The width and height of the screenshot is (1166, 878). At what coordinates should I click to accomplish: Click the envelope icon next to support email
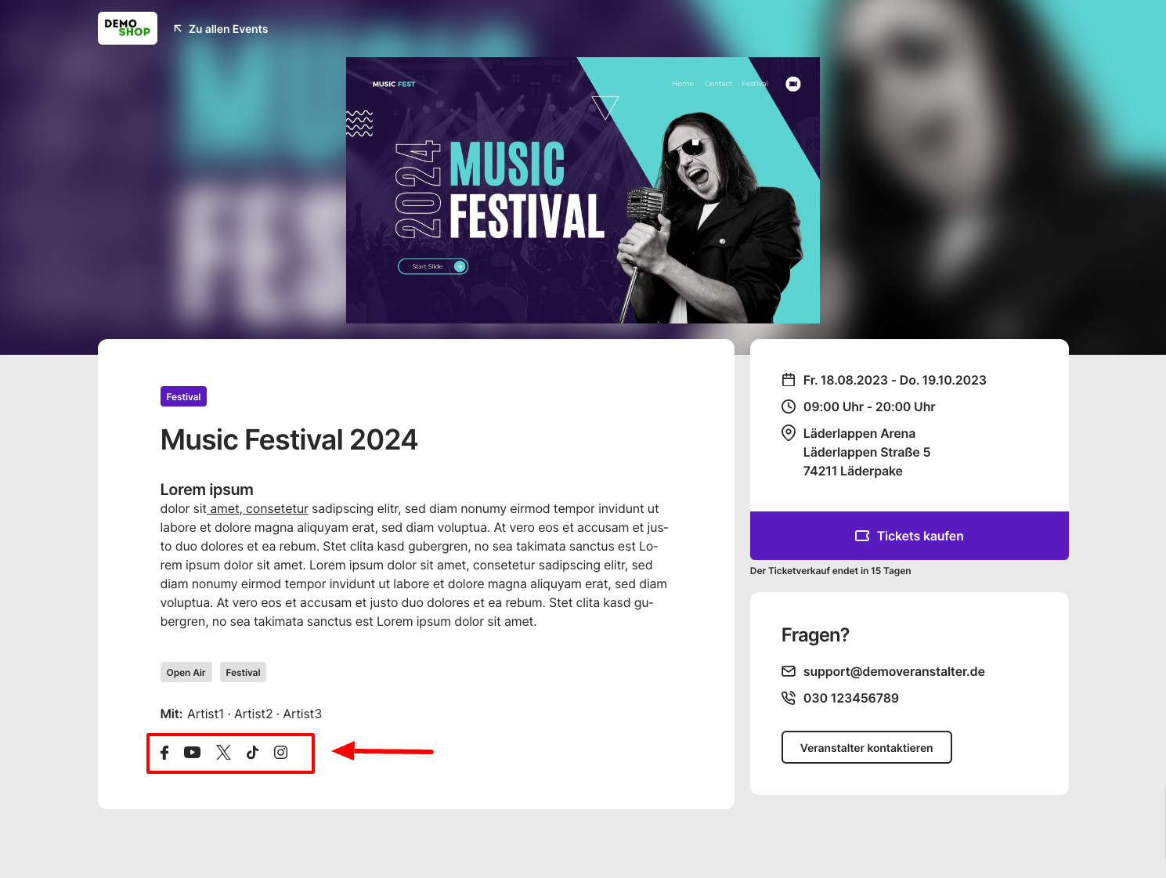coord(789,671)
